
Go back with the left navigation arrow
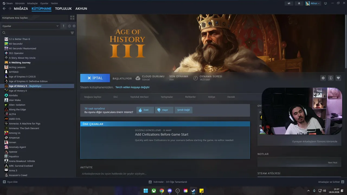tap(4, 9)
